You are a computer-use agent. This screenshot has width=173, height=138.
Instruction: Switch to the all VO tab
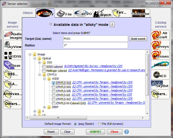click(x=83, y=13)
